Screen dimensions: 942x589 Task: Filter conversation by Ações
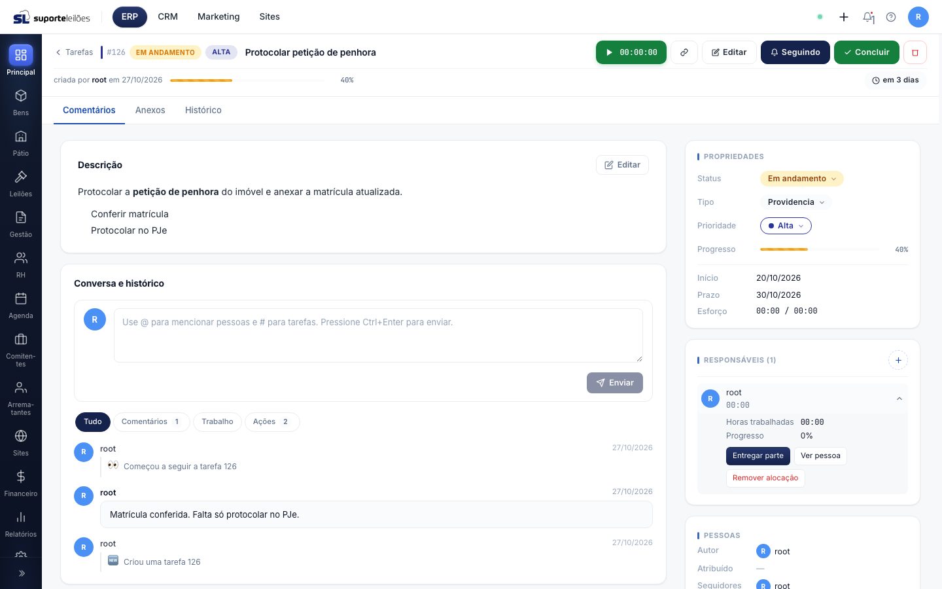(272, 421)
